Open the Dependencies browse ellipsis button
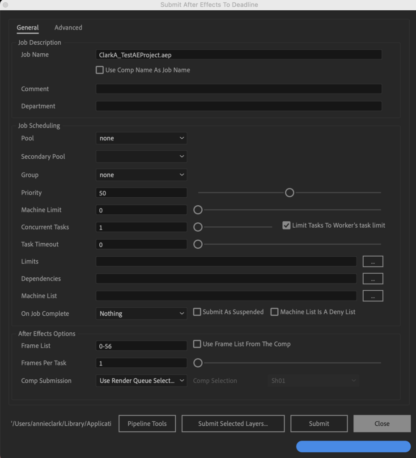416x458 pixels. pyautogui.click(x=373, y=279)
